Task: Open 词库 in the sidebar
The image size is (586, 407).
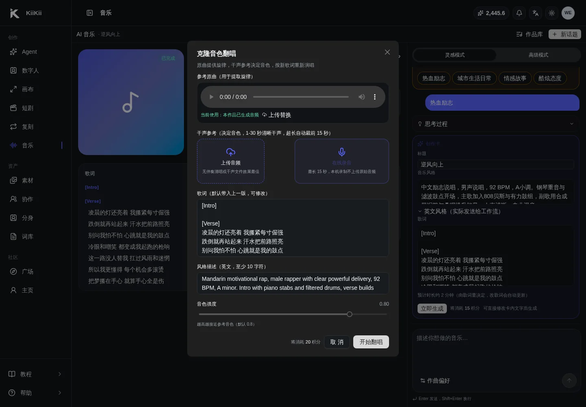Action: (x=36, y=236)
